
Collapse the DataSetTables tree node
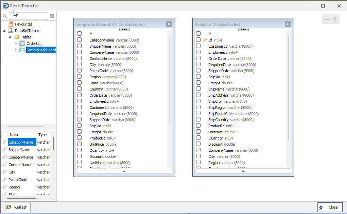4,31
